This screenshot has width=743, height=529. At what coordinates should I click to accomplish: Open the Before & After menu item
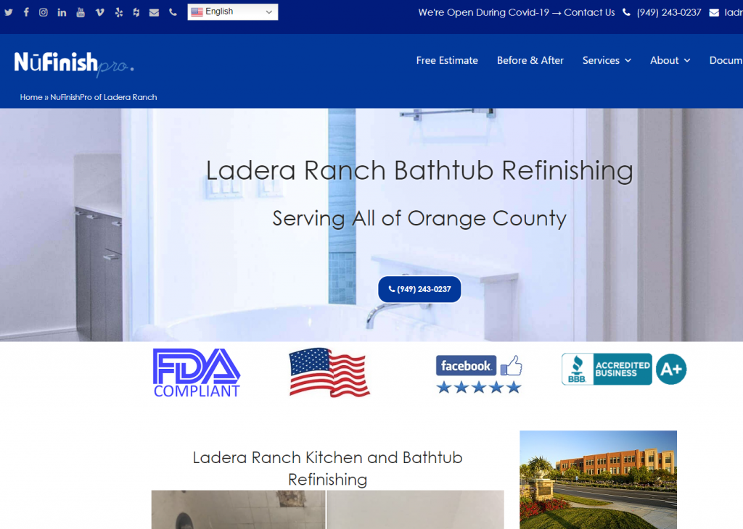click(x=530, y=61)
